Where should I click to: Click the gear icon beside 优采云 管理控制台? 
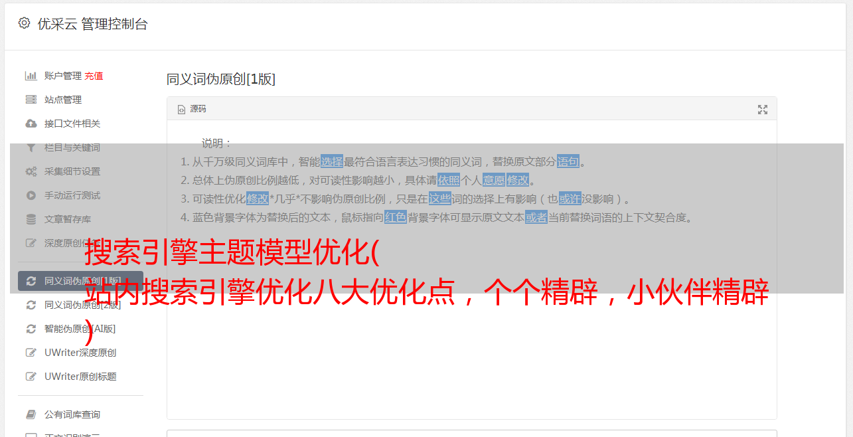pyautogui.click(x=25, y=23)
